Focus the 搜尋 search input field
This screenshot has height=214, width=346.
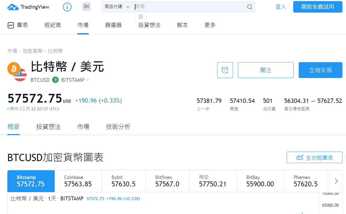pos(190,7)
